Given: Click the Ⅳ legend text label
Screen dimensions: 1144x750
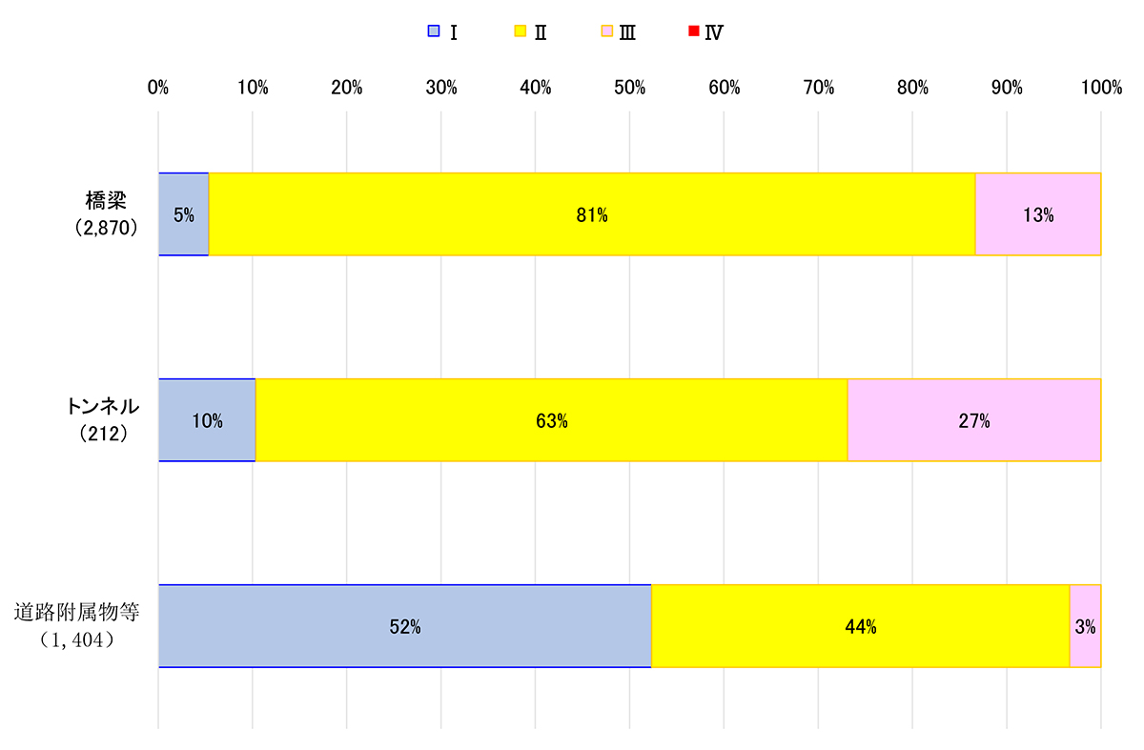Looking at the screenshot, I should 714,32.
